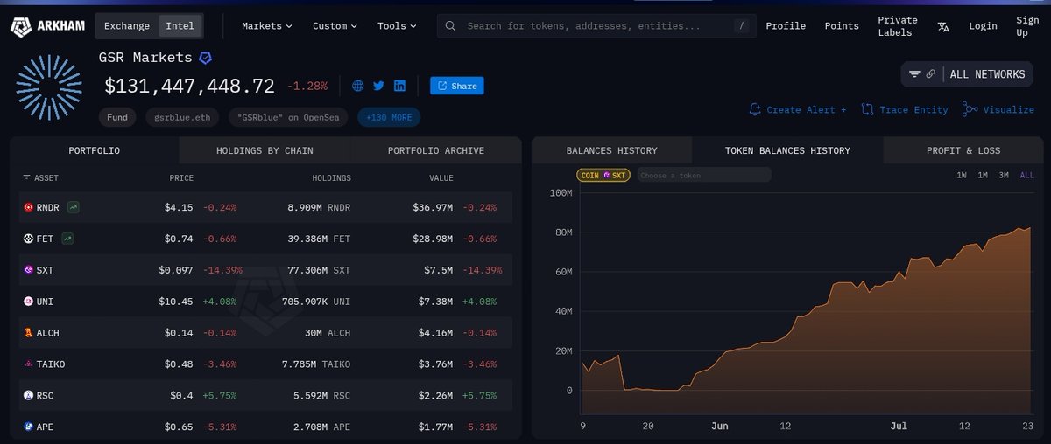Viewport: 1051px width, 444px height.
Task: Click the chain link icon beside All Networks
Action: [x=930, y=74]
